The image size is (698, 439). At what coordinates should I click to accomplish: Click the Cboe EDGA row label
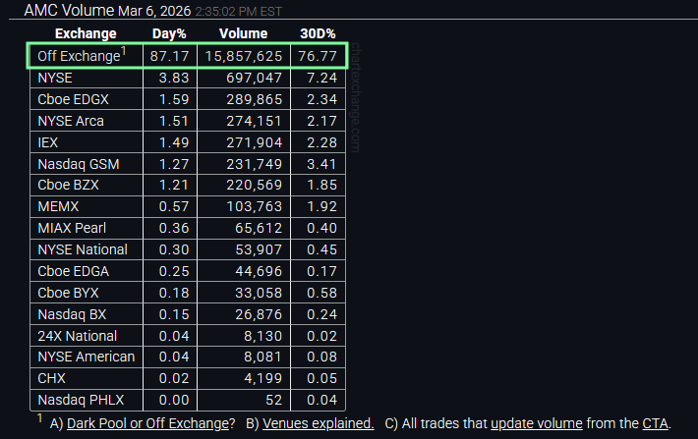(73, 271)
